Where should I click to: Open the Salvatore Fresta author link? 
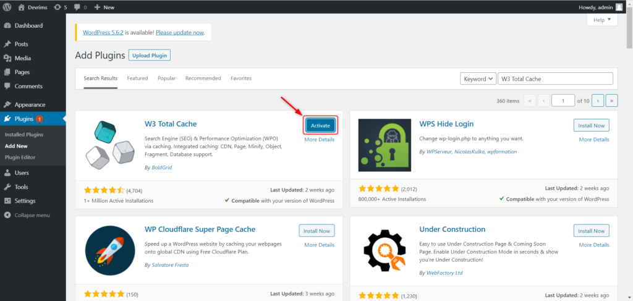coord(169,265)
